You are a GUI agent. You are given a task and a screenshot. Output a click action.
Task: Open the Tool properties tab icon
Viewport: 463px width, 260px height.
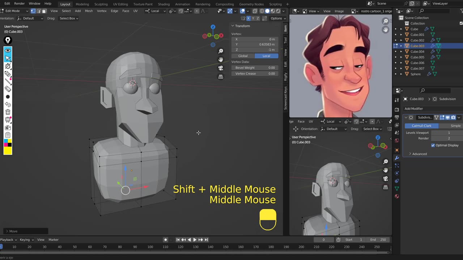click(397, 100)
